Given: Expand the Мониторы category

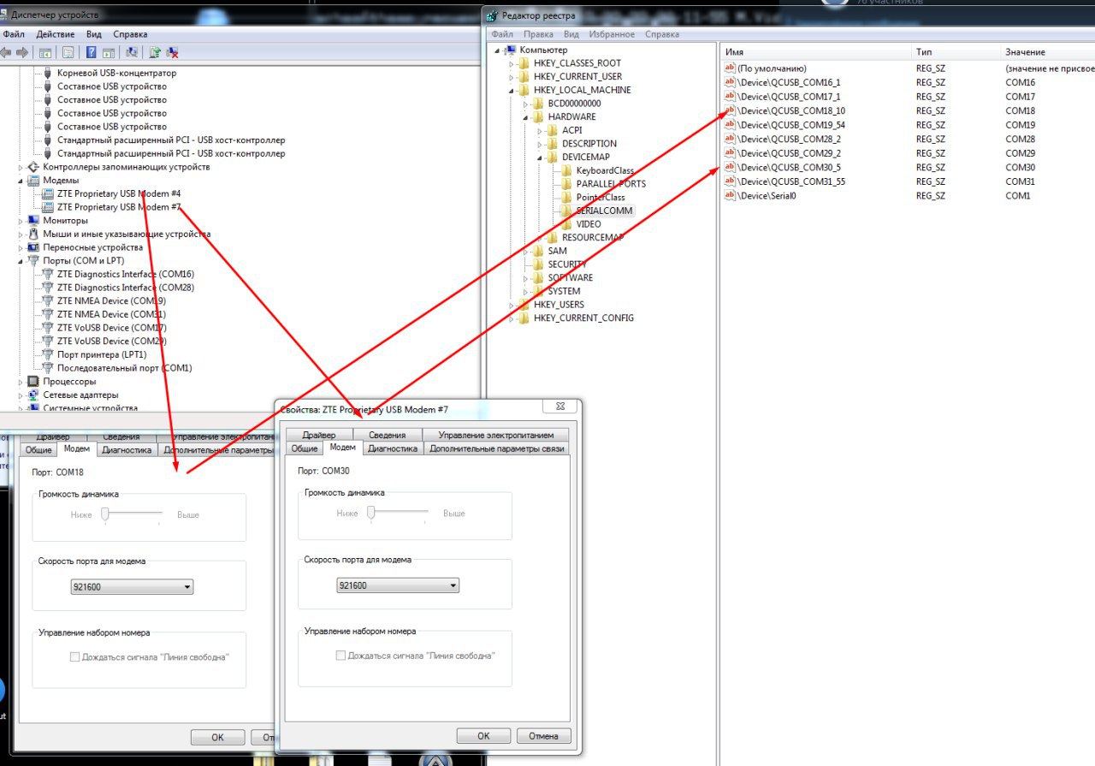Looking at the screenshot, I should point(21,221).
